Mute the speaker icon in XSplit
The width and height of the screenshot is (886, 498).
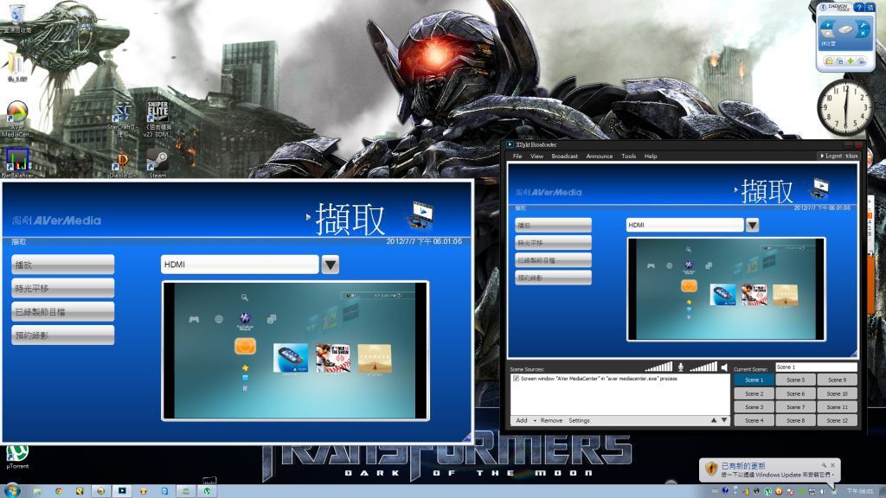click(724, 367)
